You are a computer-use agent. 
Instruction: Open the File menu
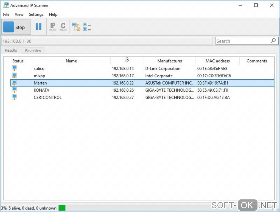[x=6, y=15]
